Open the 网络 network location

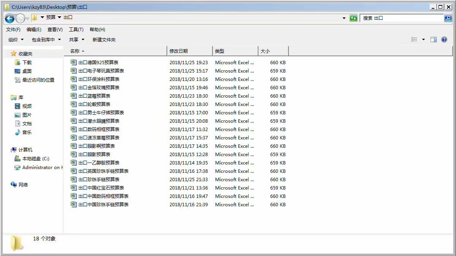point(23,185)
